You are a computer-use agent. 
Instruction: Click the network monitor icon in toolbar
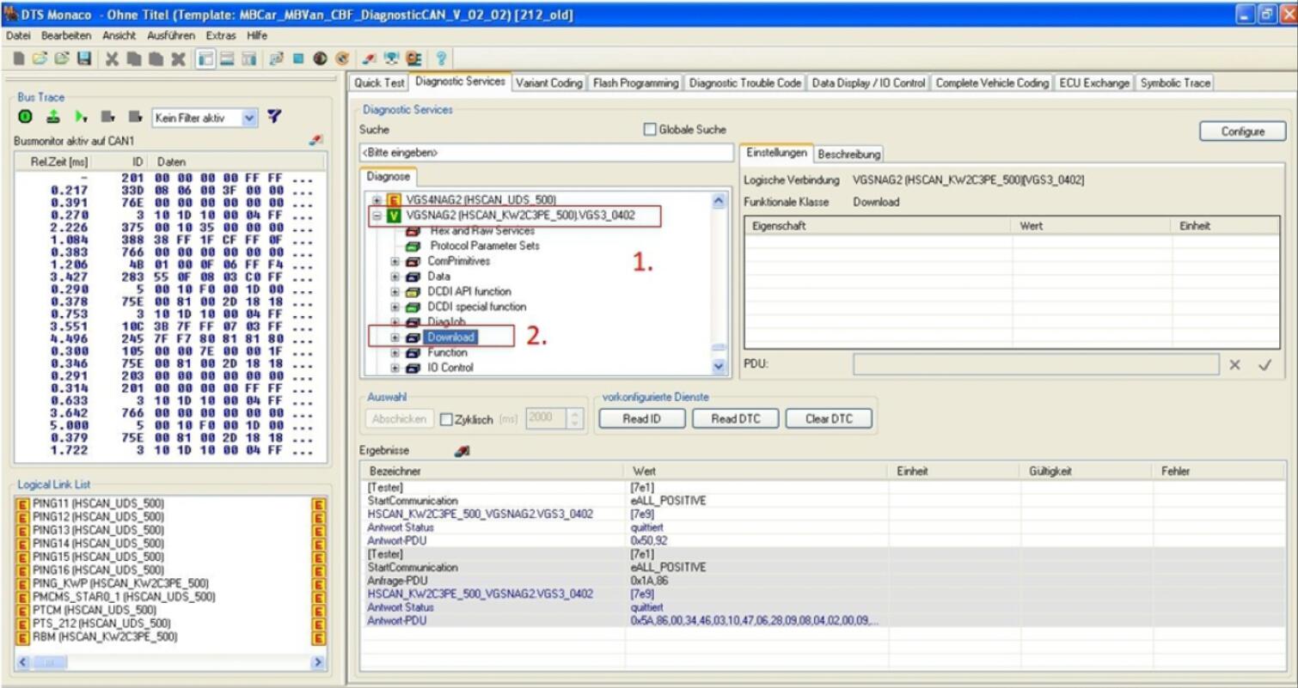[x=391, y=58]
